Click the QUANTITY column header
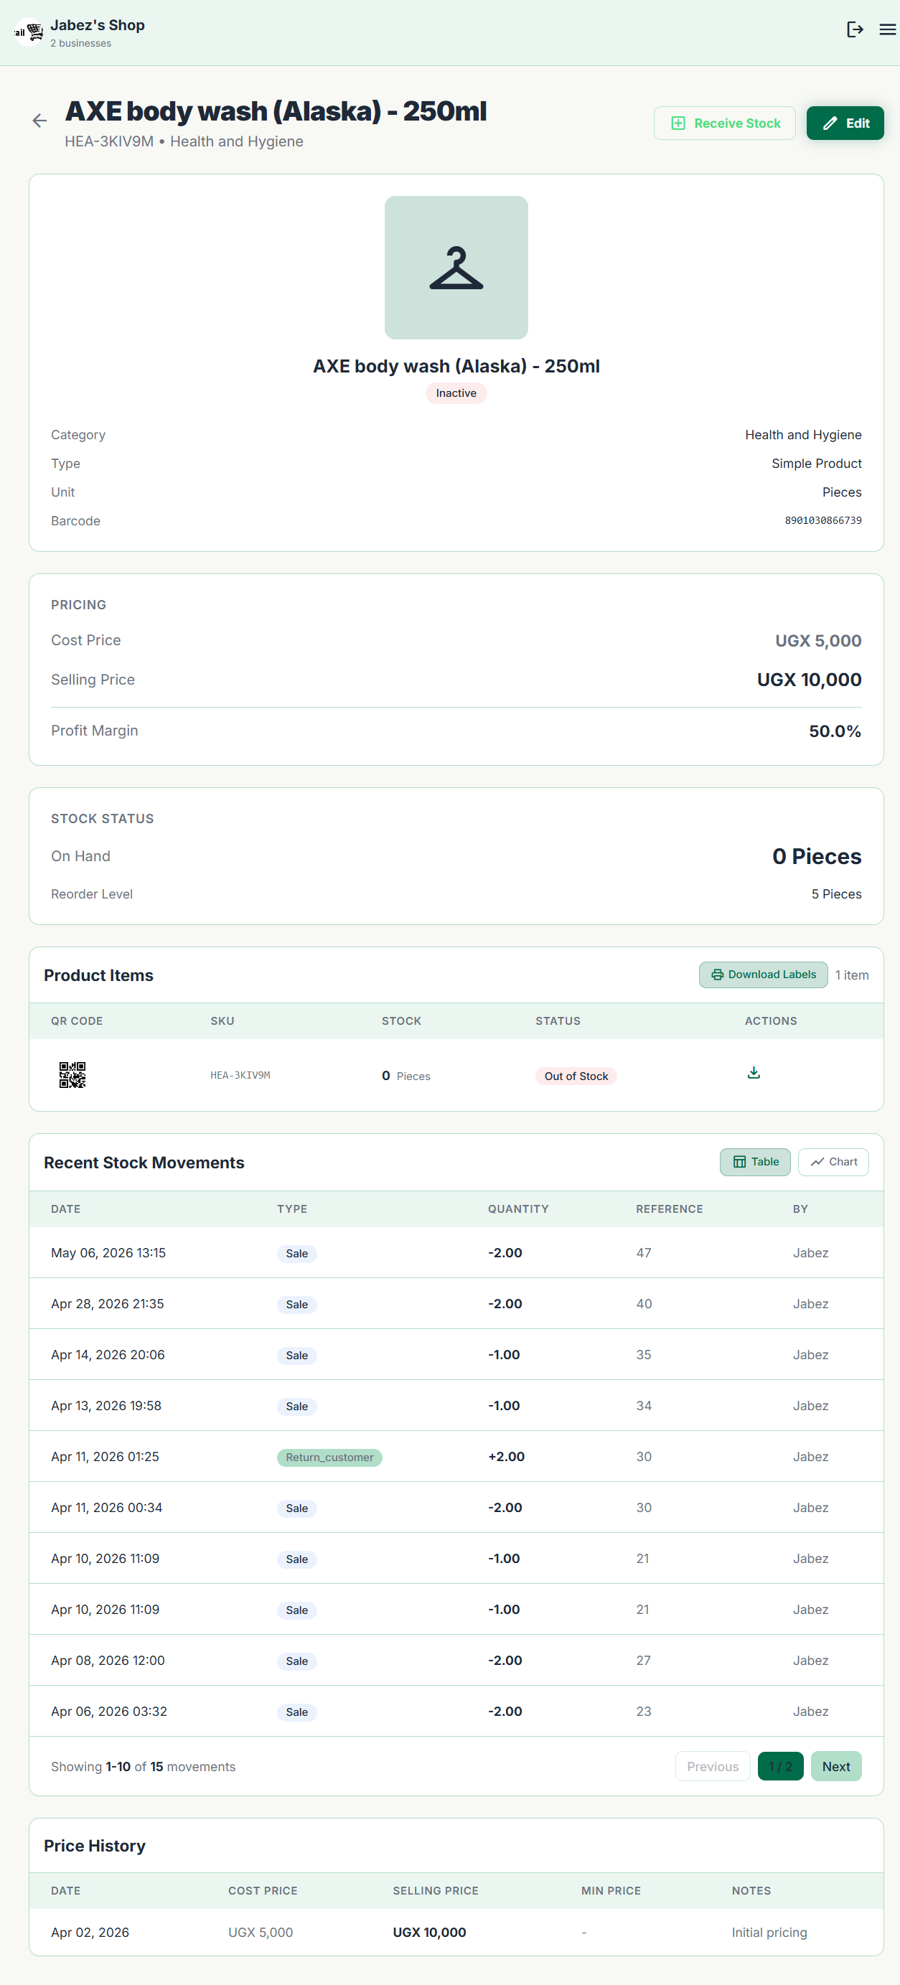The width and height of the screenshot is (900, 1985). (519, 1209)
